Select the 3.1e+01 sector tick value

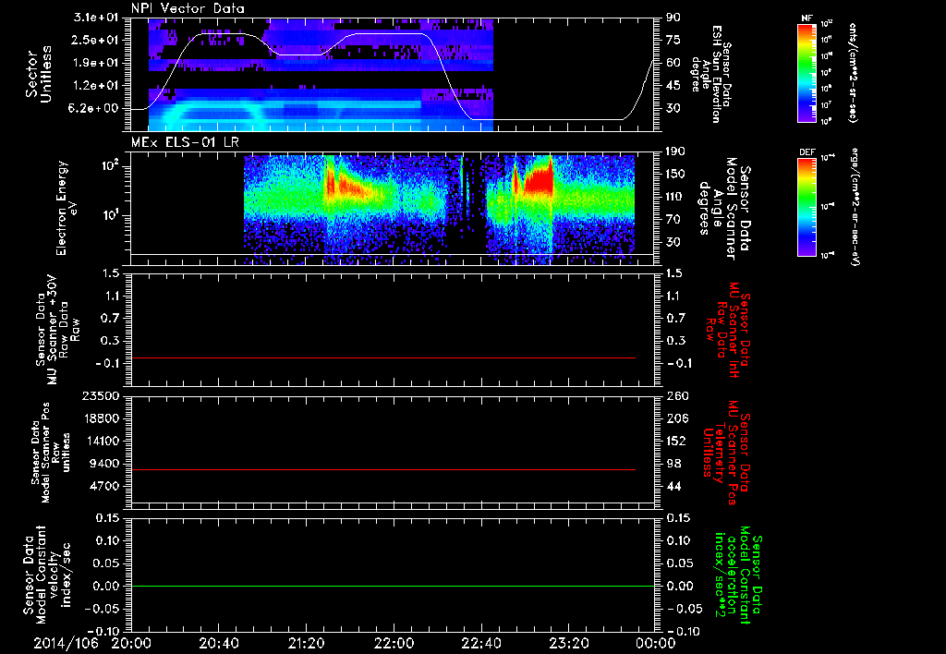coord(96,18)
